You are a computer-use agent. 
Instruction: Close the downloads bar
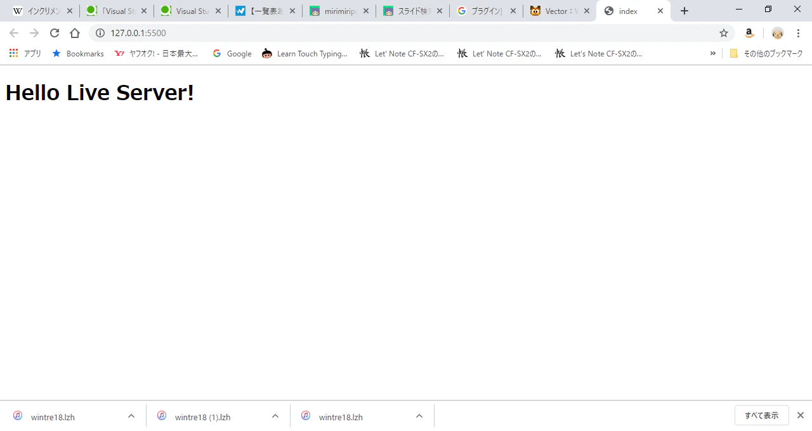point(801,415)
